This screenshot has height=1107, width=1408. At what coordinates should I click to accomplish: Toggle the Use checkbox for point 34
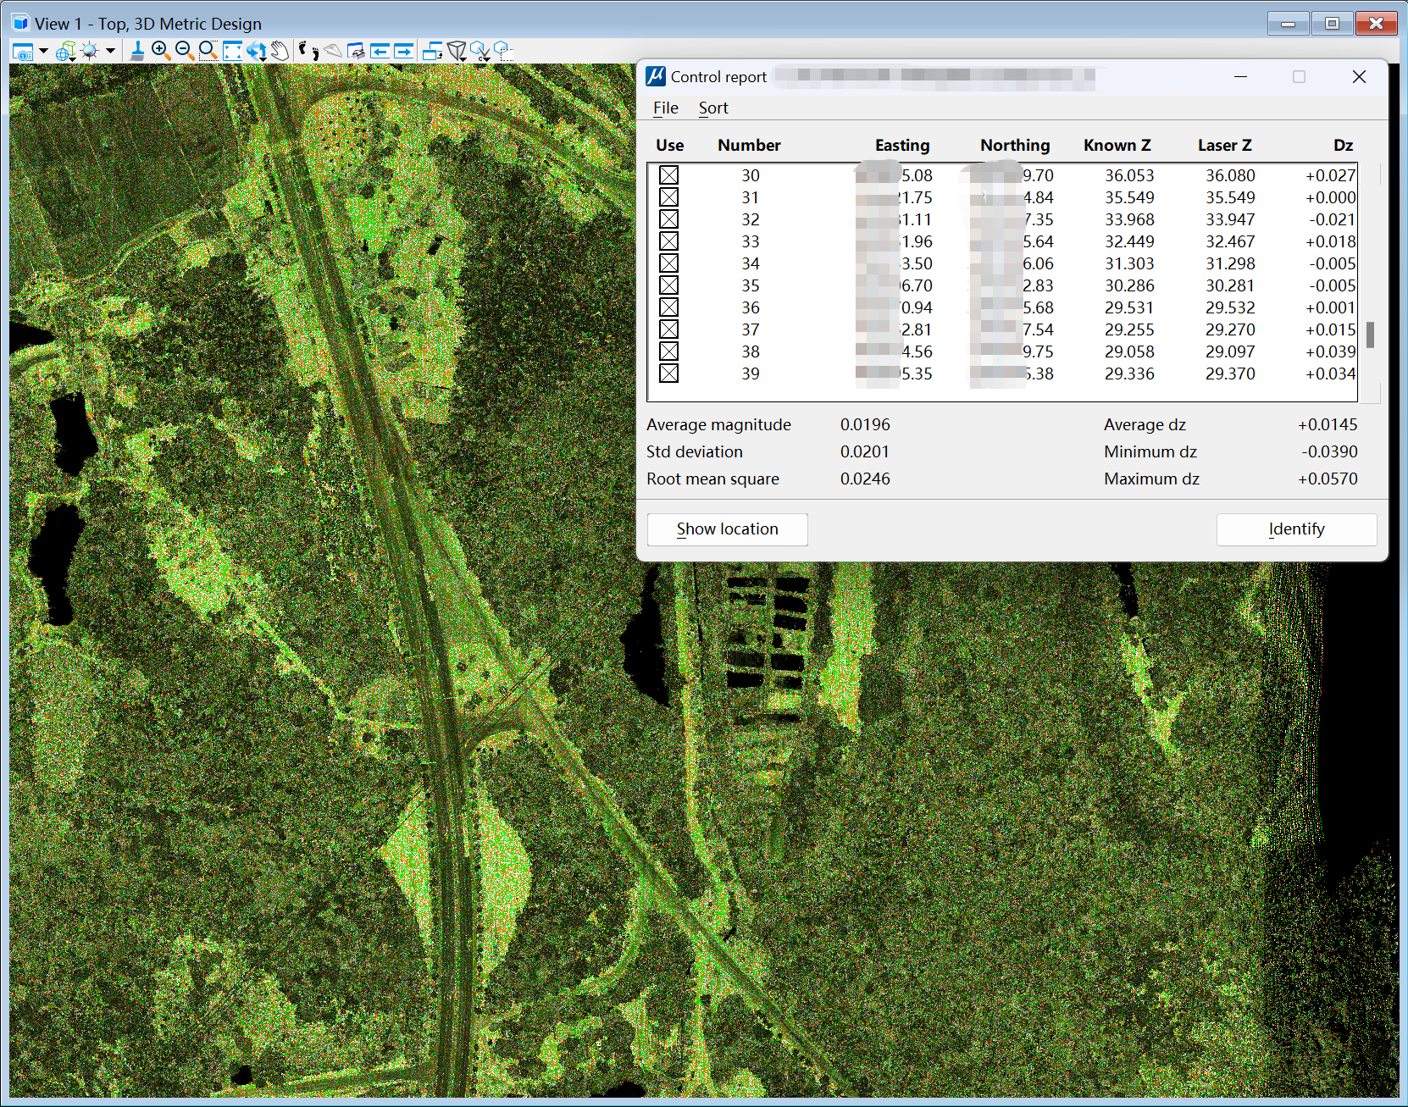668,263
